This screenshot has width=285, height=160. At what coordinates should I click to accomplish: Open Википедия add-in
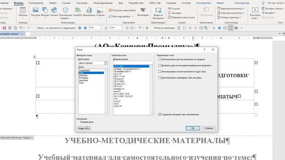click(143, 10)
